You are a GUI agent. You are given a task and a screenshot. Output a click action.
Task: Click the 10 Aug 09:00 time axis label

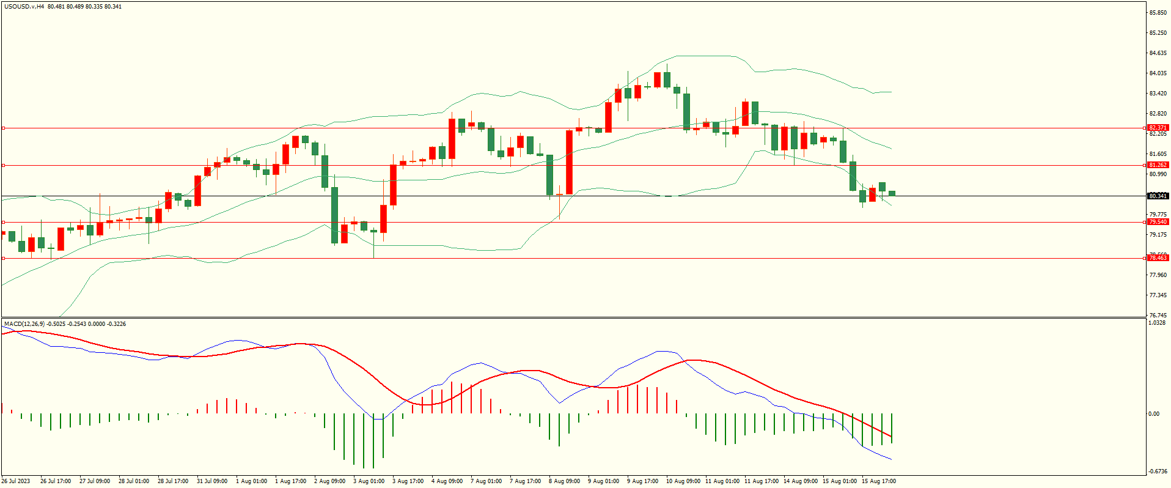(x=683, y=481)
